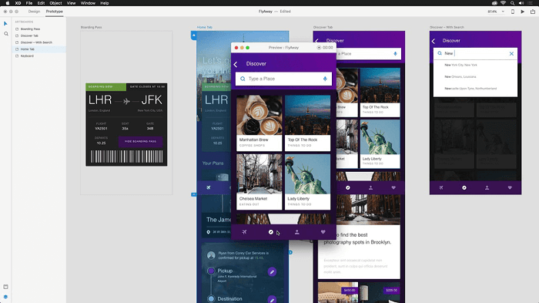
Task: Switch to the Design tab
Action: (34, 12)
